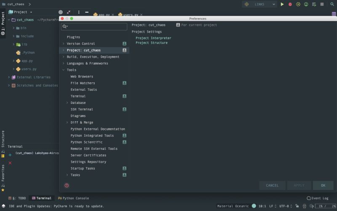Expand External Libraries in project tree

(x=9, y=77)
